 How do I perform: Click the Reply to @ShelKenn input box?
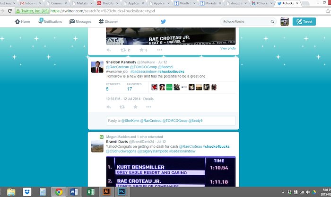pos(171,121)
